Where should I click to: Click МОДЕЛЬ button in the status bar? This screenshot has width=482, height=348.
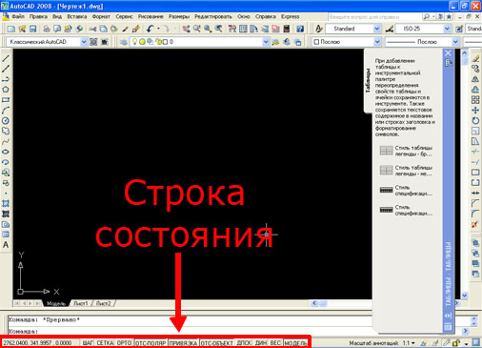[x=295, y=343]
